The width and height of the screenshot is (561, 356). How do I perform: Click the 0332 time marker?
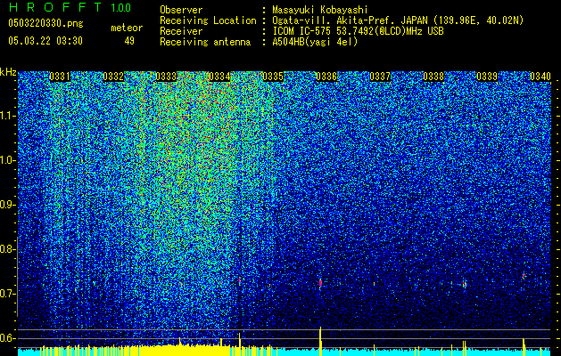coord(113,77)
